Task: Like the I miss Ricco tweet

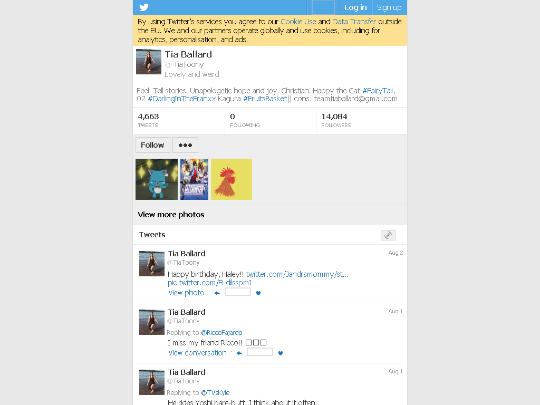Action: (281, 353)
